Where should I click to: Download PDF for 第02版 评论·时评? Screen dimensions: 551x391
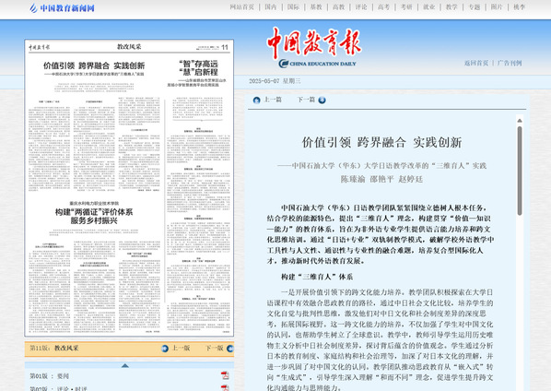point(225,388)
